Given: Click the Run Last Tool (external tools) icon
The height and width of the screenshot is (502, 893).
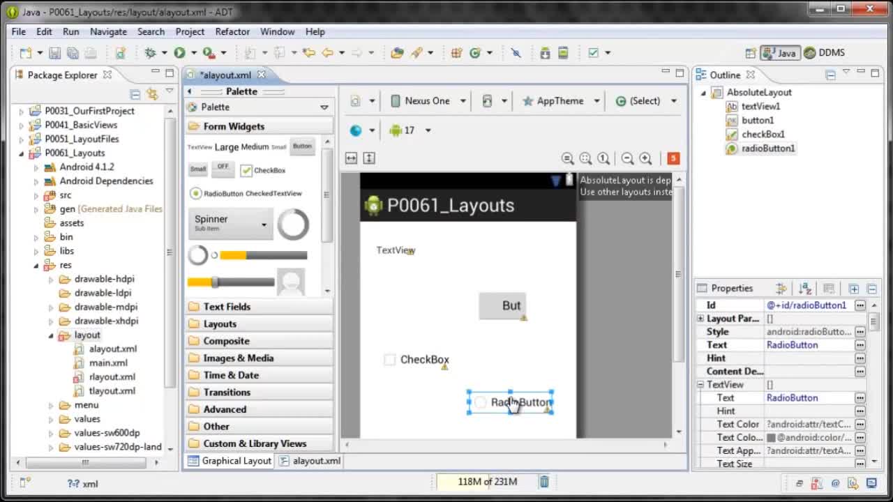Looking at the screenshot, I should click(x=209, y=52).
